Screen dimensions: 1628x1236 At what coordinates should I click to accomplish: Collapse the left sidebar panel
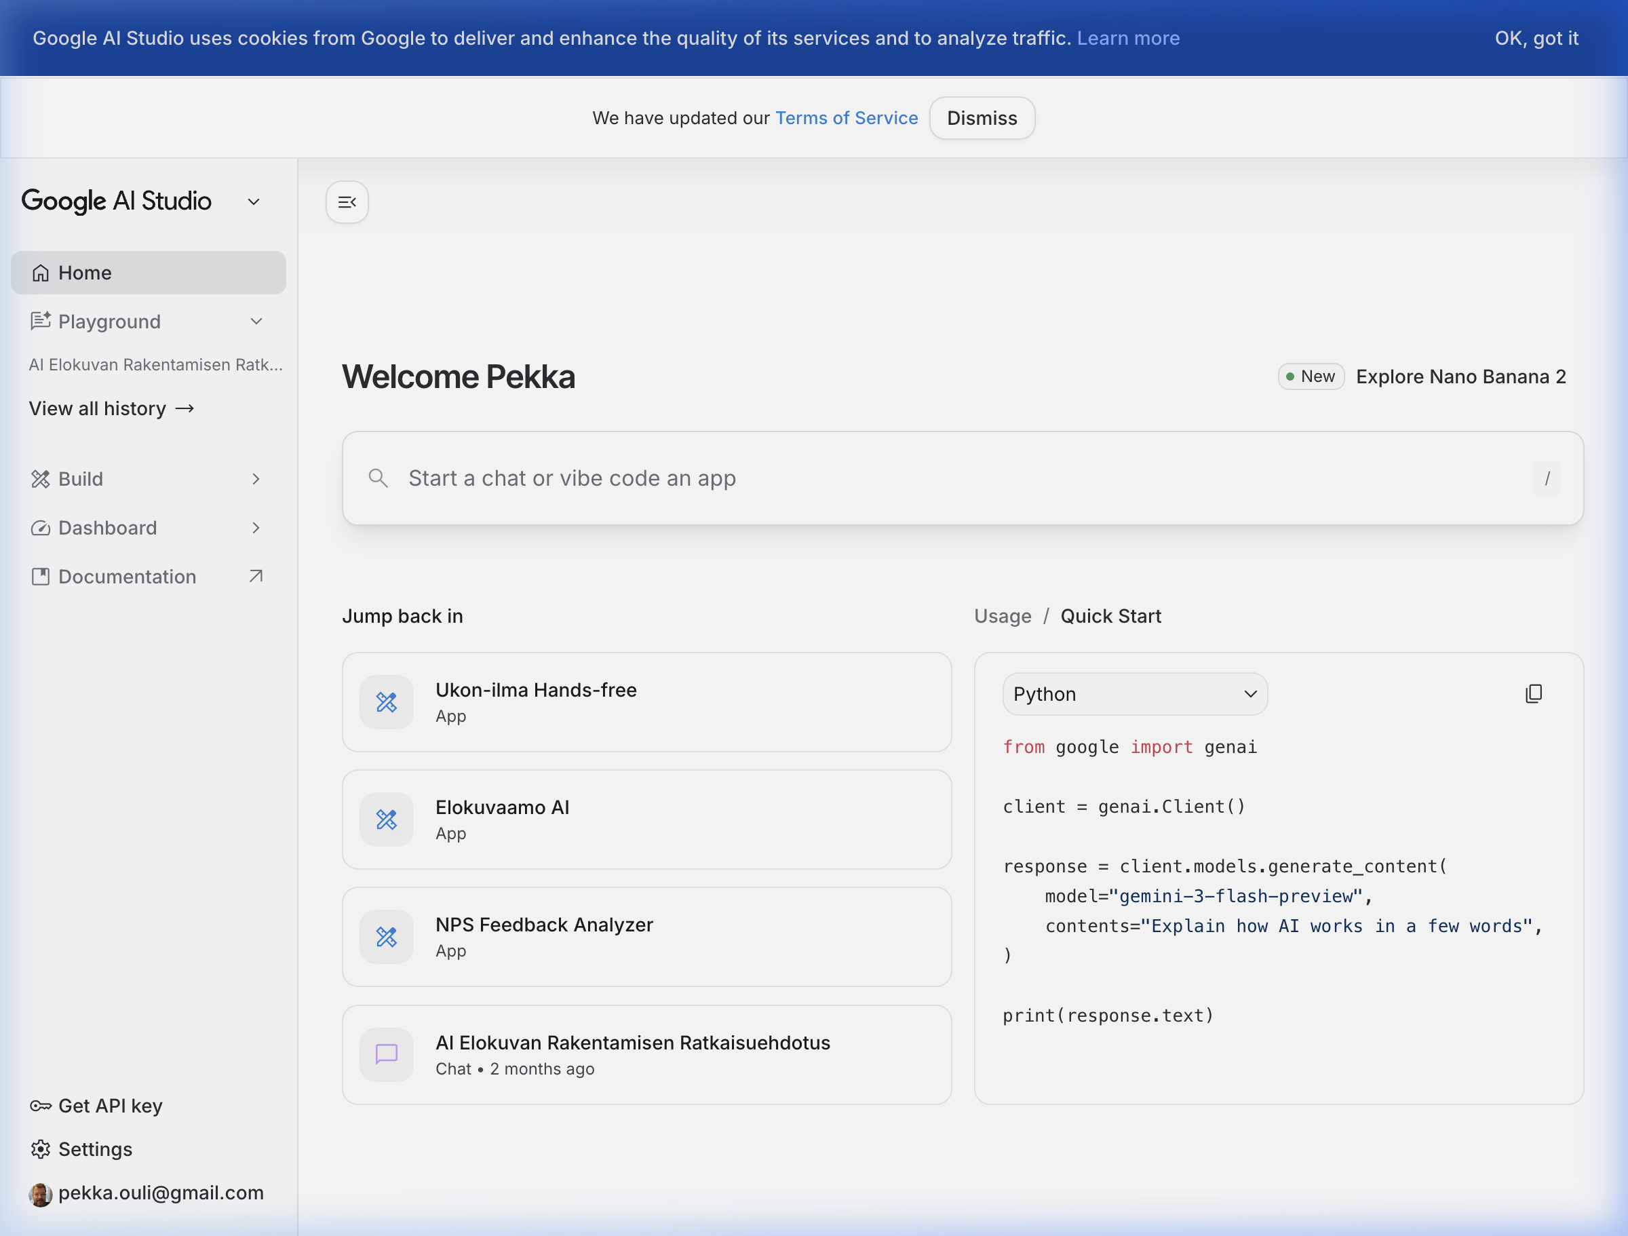point(347,201)
